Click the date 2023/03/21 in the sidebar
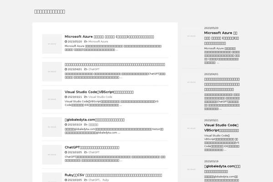Viewport: 273px width, 182px height. point(211,120)
